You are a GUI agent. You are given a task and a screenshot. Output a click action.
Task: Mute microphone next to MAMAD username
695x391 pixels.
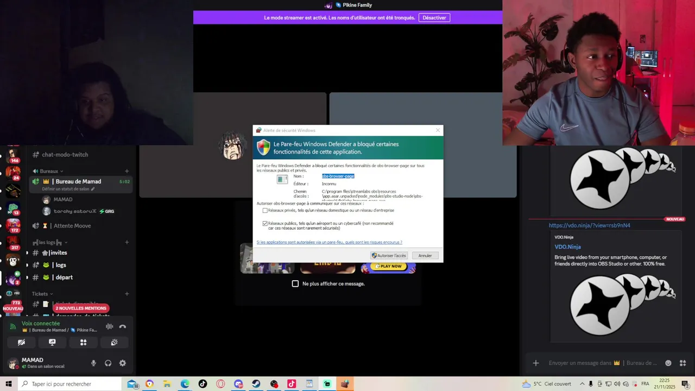[x=93, y=363]
